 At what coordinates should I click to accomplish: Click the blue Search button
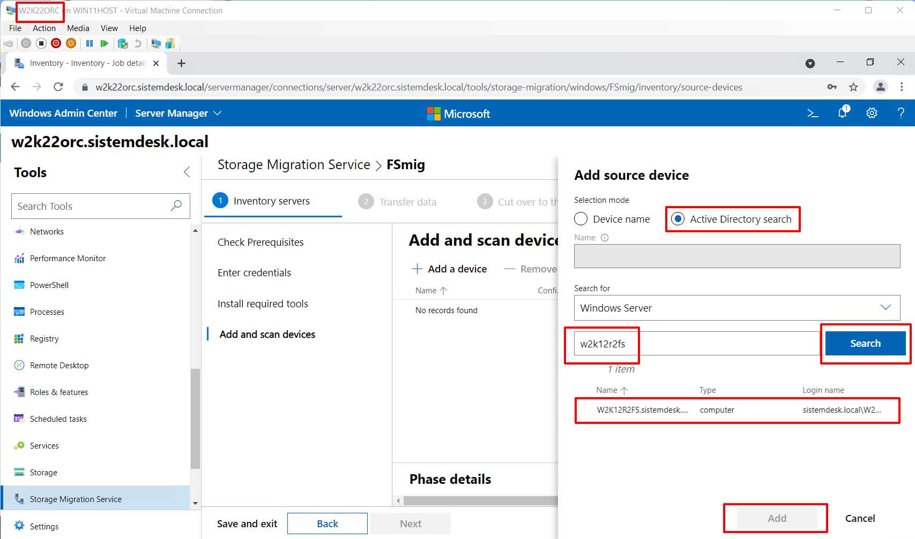pyautogui.click(x=865, y=343)
